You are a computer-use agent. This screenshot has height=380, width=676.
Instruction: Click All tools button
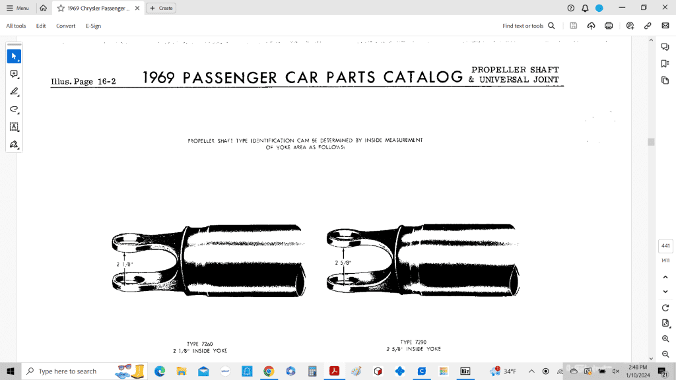point(16,26)
